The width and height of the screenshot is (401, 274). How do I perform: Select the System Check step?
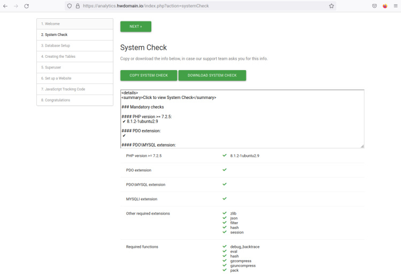coord(74,35)
